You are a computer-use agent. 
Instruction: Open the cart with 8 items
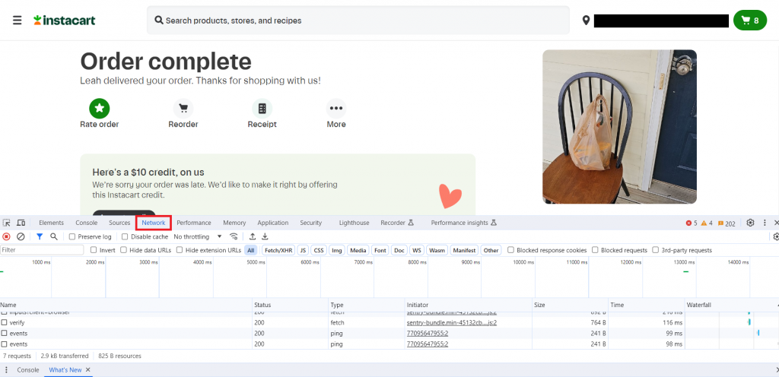(x=749, y=21)
